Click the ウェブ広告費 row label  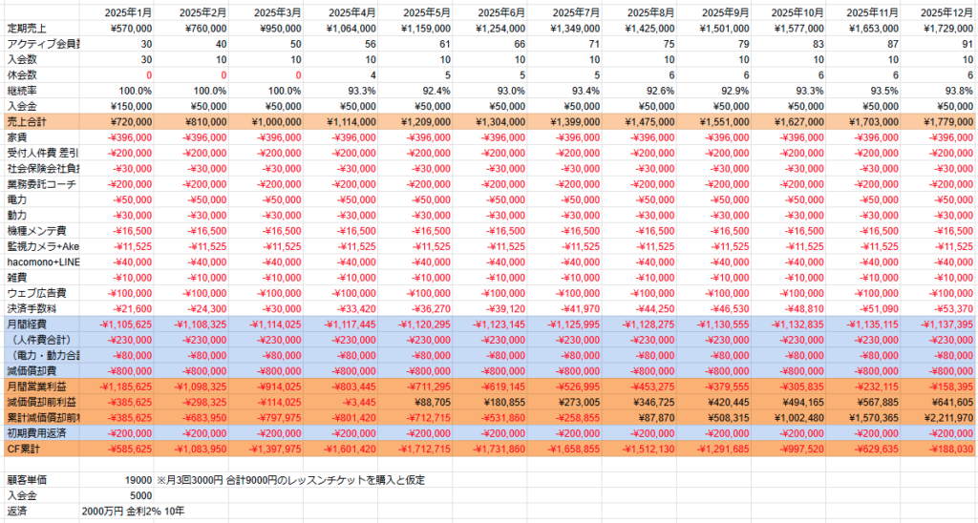click(40, 293)
